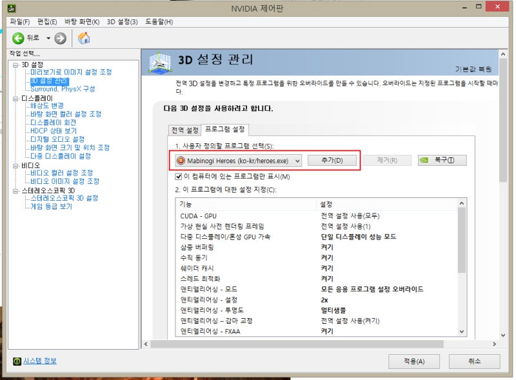Collapse the 비디오 tree node
The height and width of the screenshot is (380, 516).
pyautogui.click(x=15, y=165)
